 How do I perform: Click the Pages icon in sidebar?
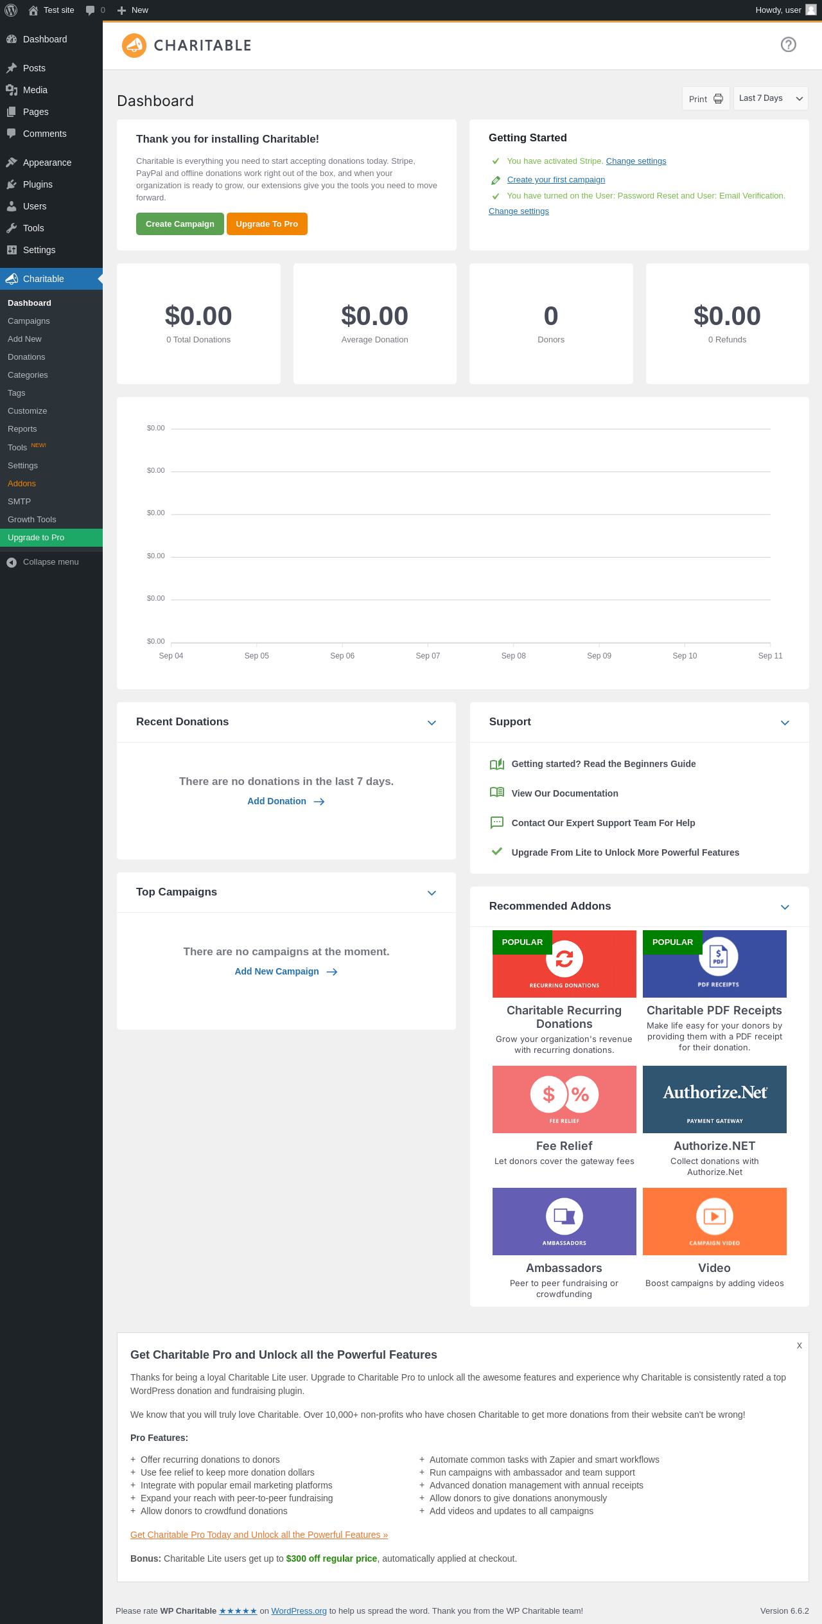point(12,112)
